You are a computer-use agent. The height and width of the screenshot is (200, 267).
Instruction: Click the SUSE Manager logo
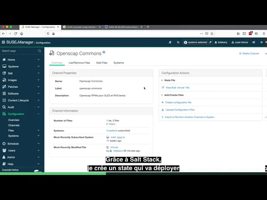(20, 42)
